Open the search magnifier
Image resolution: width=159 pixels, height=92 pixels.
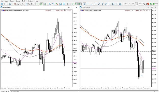click(144, 4)
